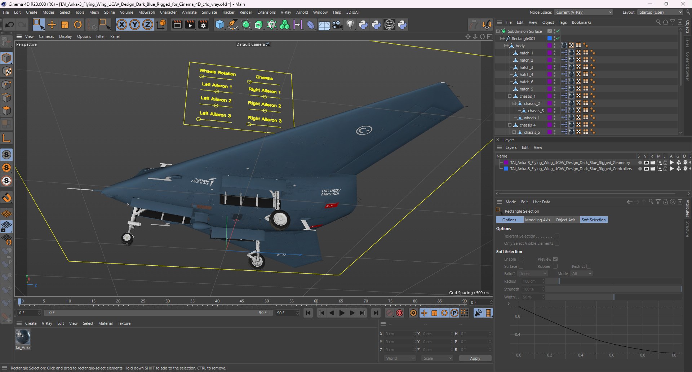The height and width of the screenshot is (372, 692).
Task: Open the Node Space dropdown
Action: 584,12
